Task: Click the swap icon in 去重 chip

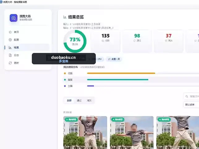Action: (109, 59)
